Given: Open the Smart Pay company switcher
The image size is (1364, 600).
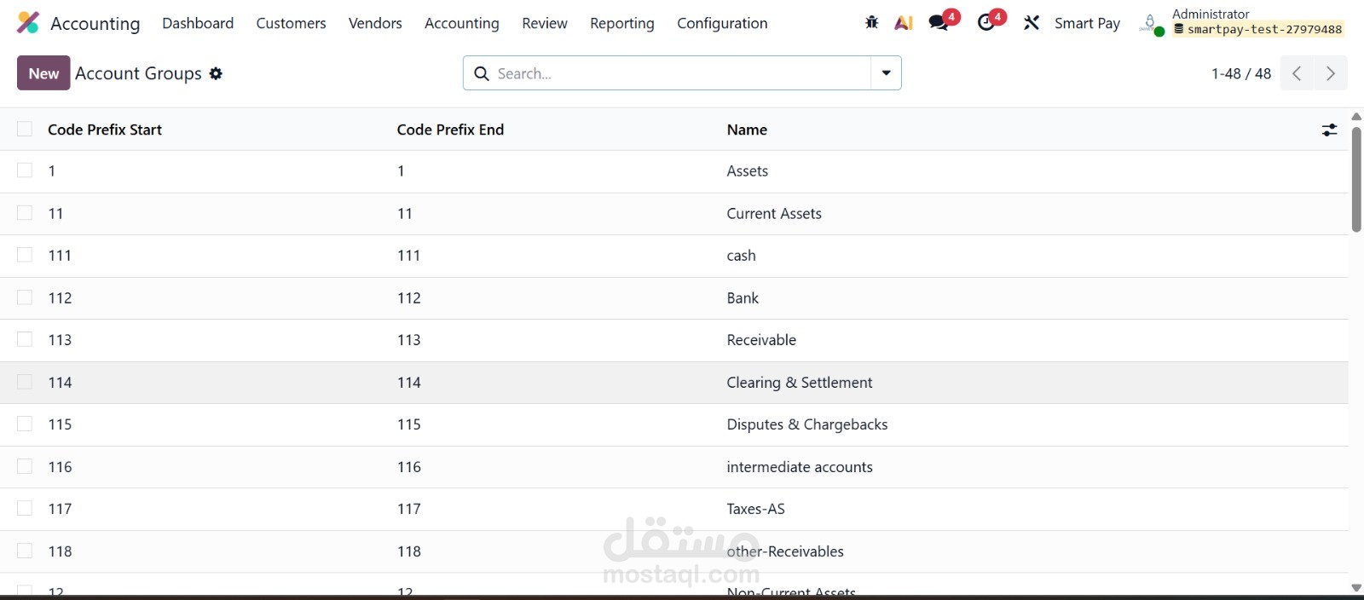Looking at the screenshot, I should pos(1087,23).
